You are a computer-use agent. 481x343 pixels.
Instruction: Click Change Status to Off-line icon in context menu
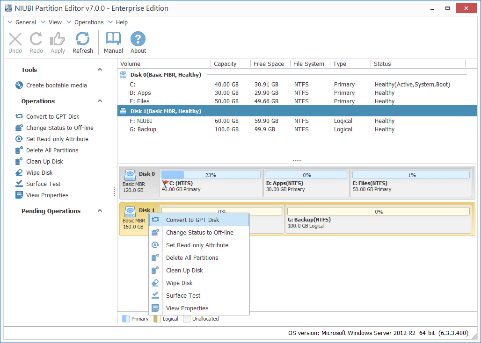point(155,232)
